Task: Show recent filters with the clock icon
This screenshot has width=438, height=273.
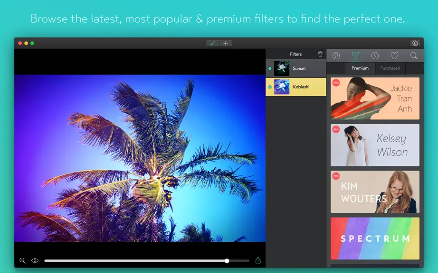Action: point(375,56)
